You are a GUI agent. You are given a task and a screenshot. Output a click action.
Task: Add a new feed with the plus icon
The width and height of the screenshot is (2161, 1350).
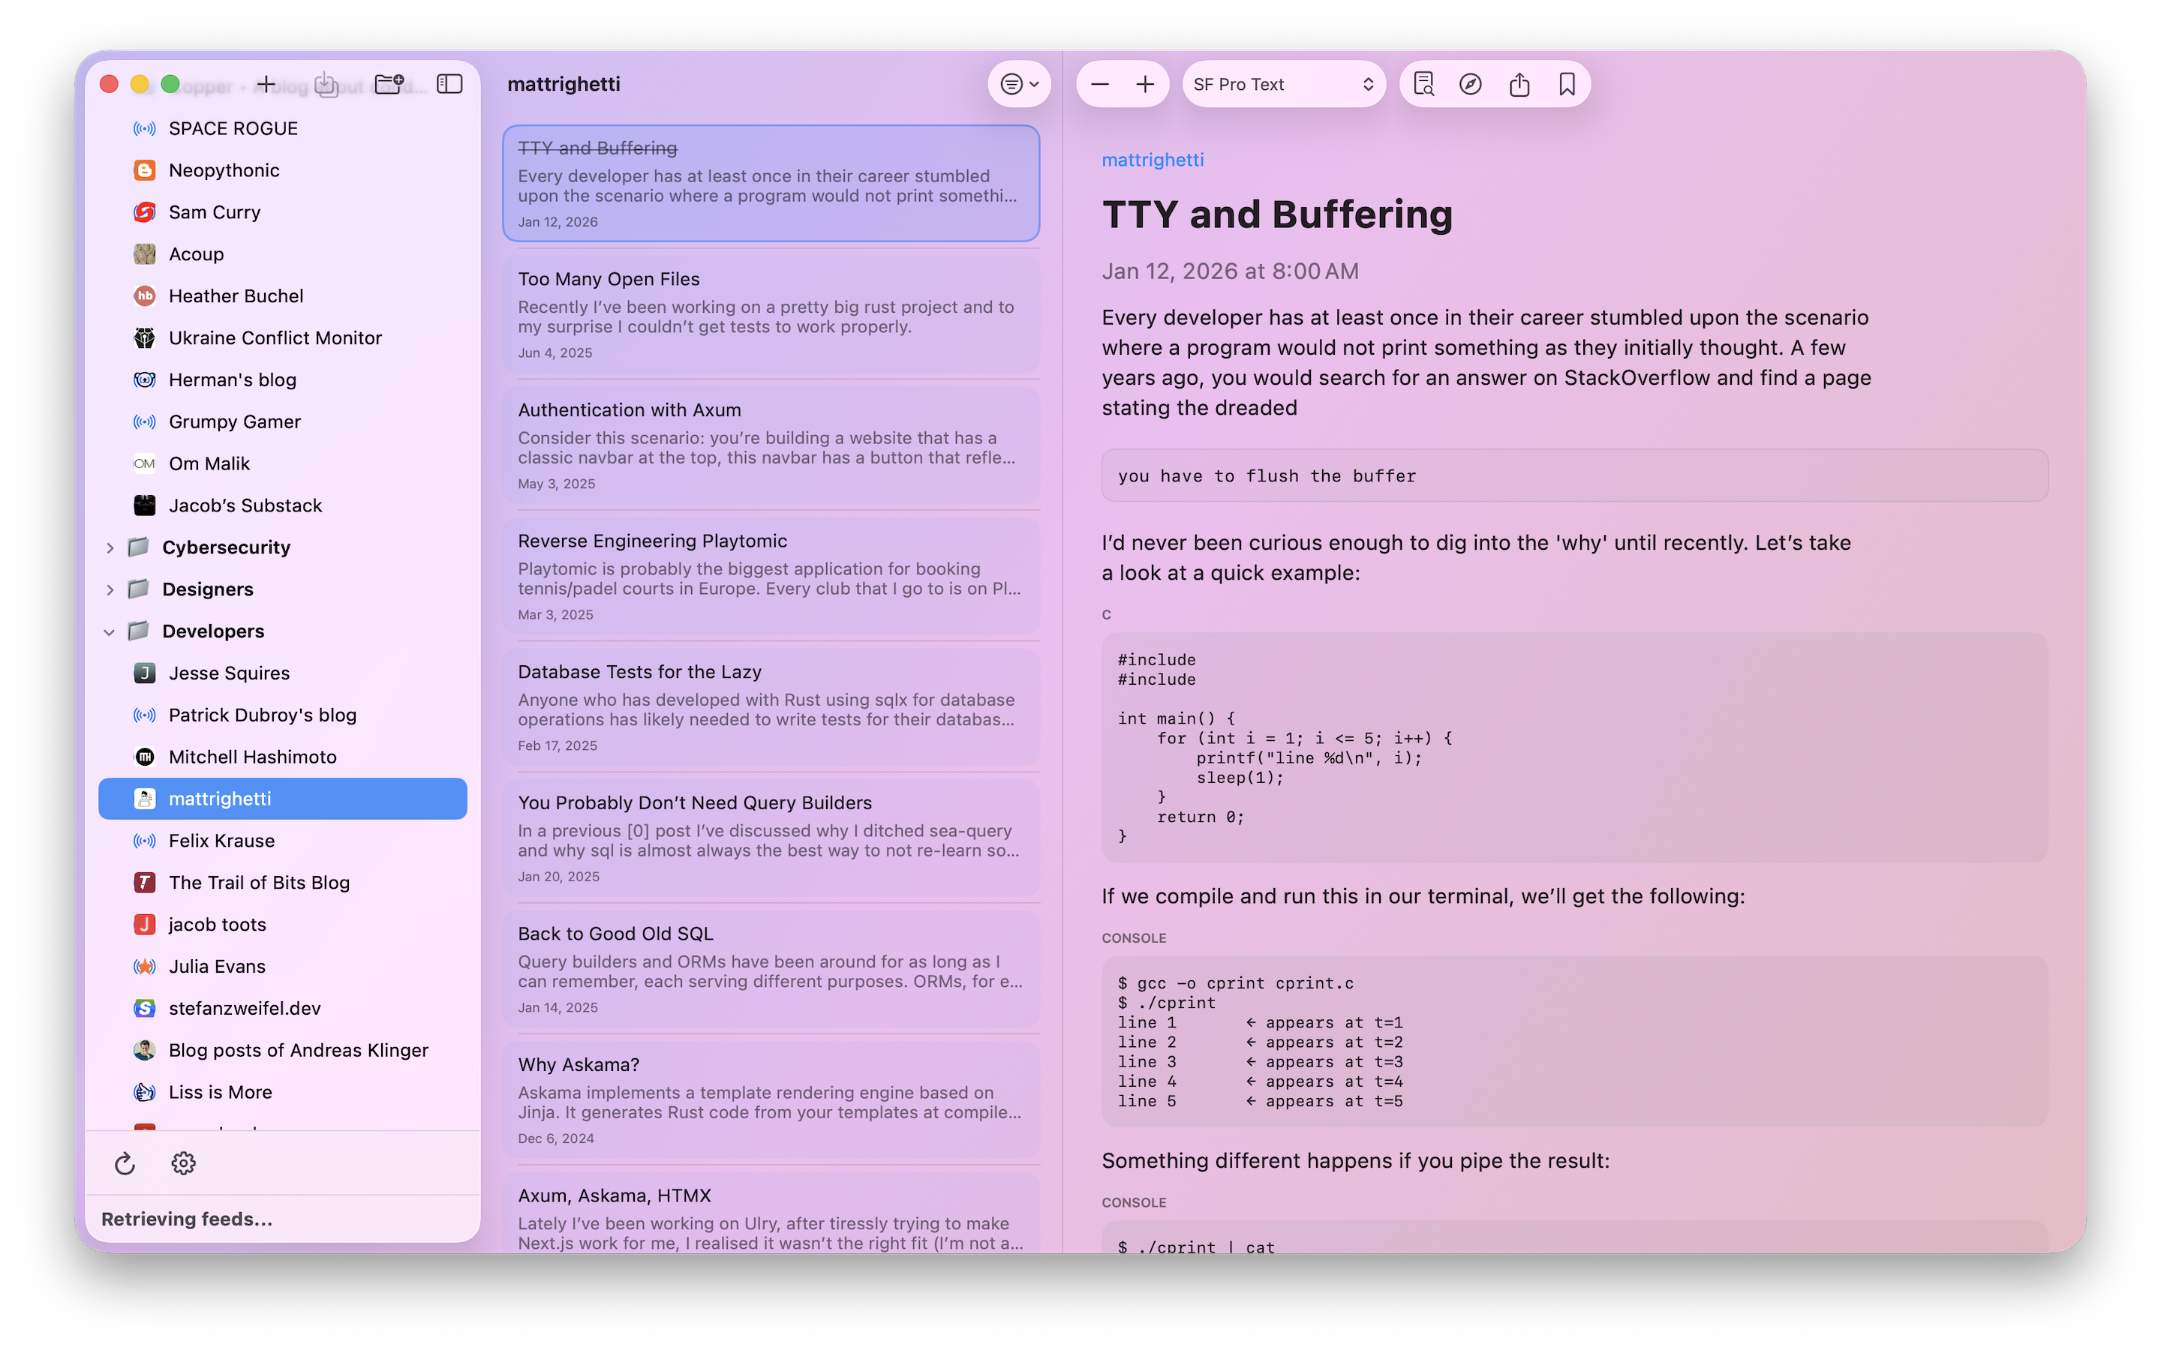click(x=266, y=83)
